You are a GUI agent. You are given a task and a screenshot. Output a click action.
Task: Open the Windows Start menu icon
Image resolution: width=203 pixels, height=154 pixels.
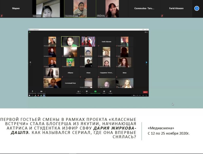click(30, 95)
